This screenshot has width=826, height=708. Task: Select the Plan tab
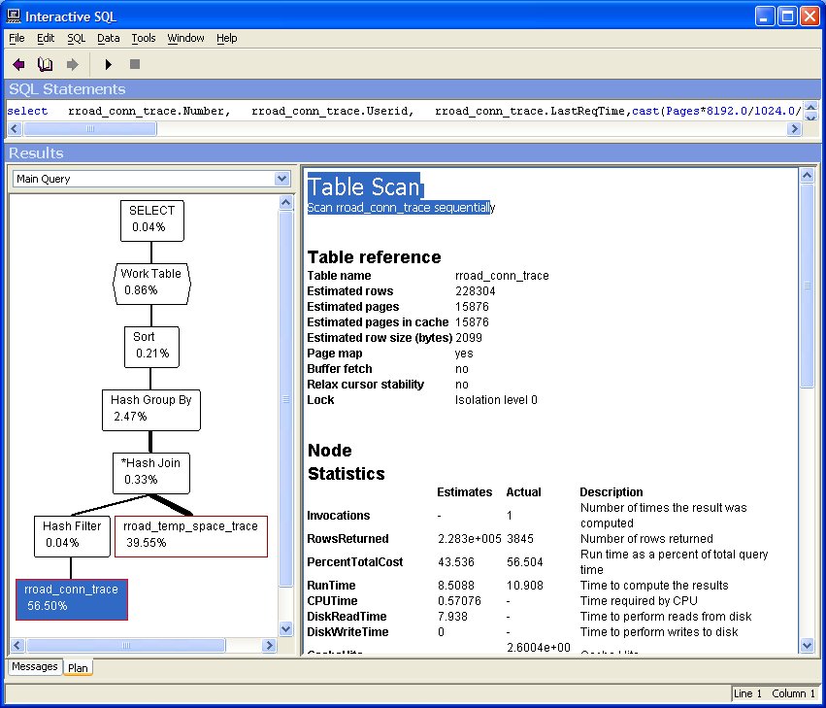tap(78, 667)
